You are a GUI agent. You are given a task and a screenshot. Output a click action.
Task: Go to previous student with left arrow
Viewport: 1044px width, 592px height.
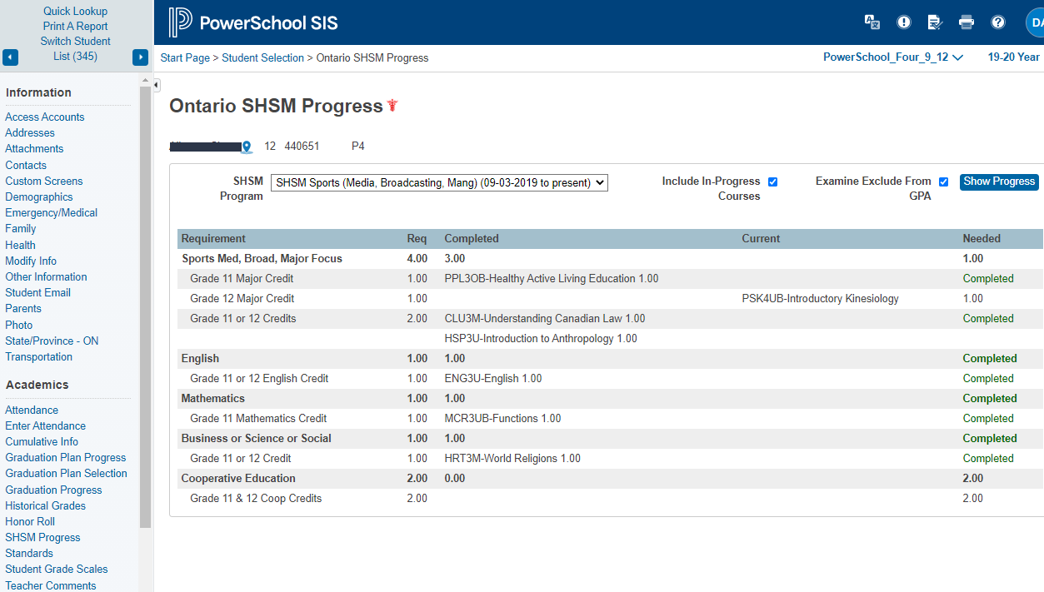coord(10,57)
